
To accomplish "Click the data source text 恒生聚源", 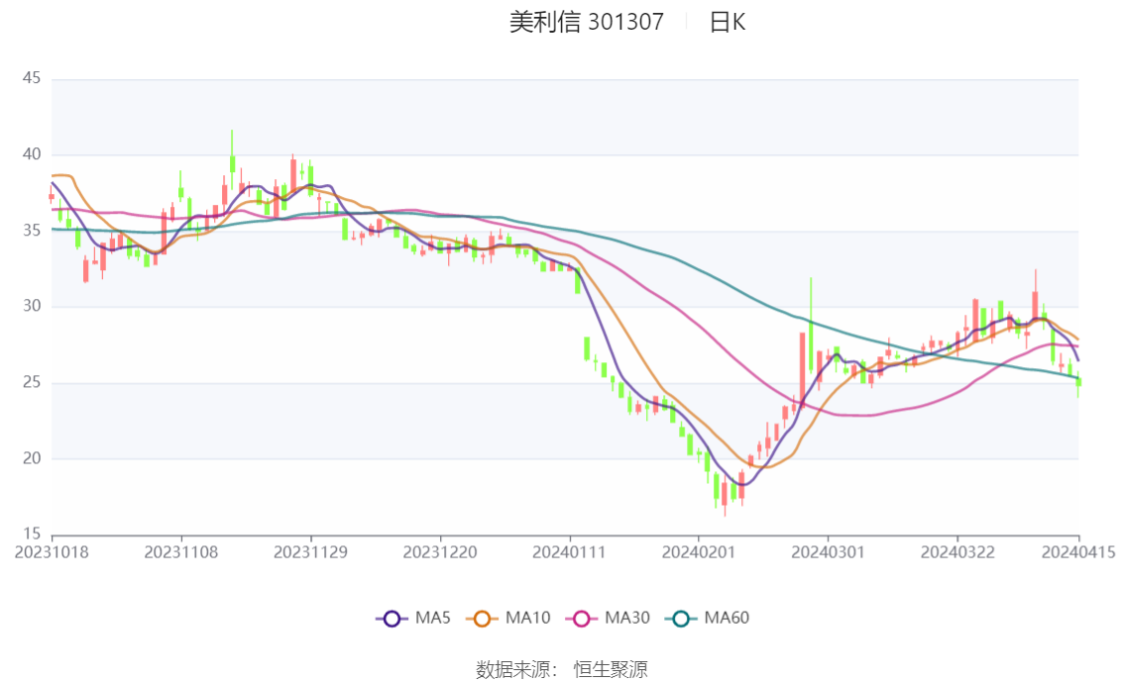I will [x=611, y=670].
